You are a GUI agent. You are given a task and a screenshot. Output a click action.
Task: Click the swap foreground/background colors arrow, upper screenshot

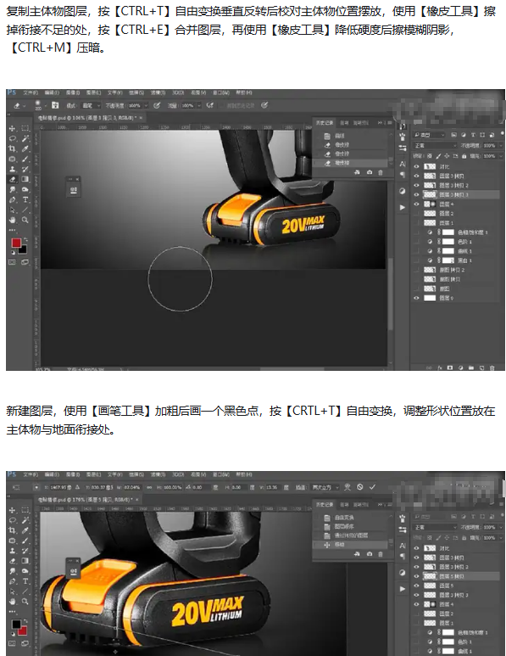(25, 239)
